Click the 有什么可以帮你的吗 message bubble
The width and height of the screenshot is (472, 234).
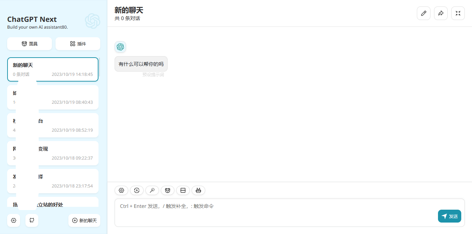click(141, 64)
